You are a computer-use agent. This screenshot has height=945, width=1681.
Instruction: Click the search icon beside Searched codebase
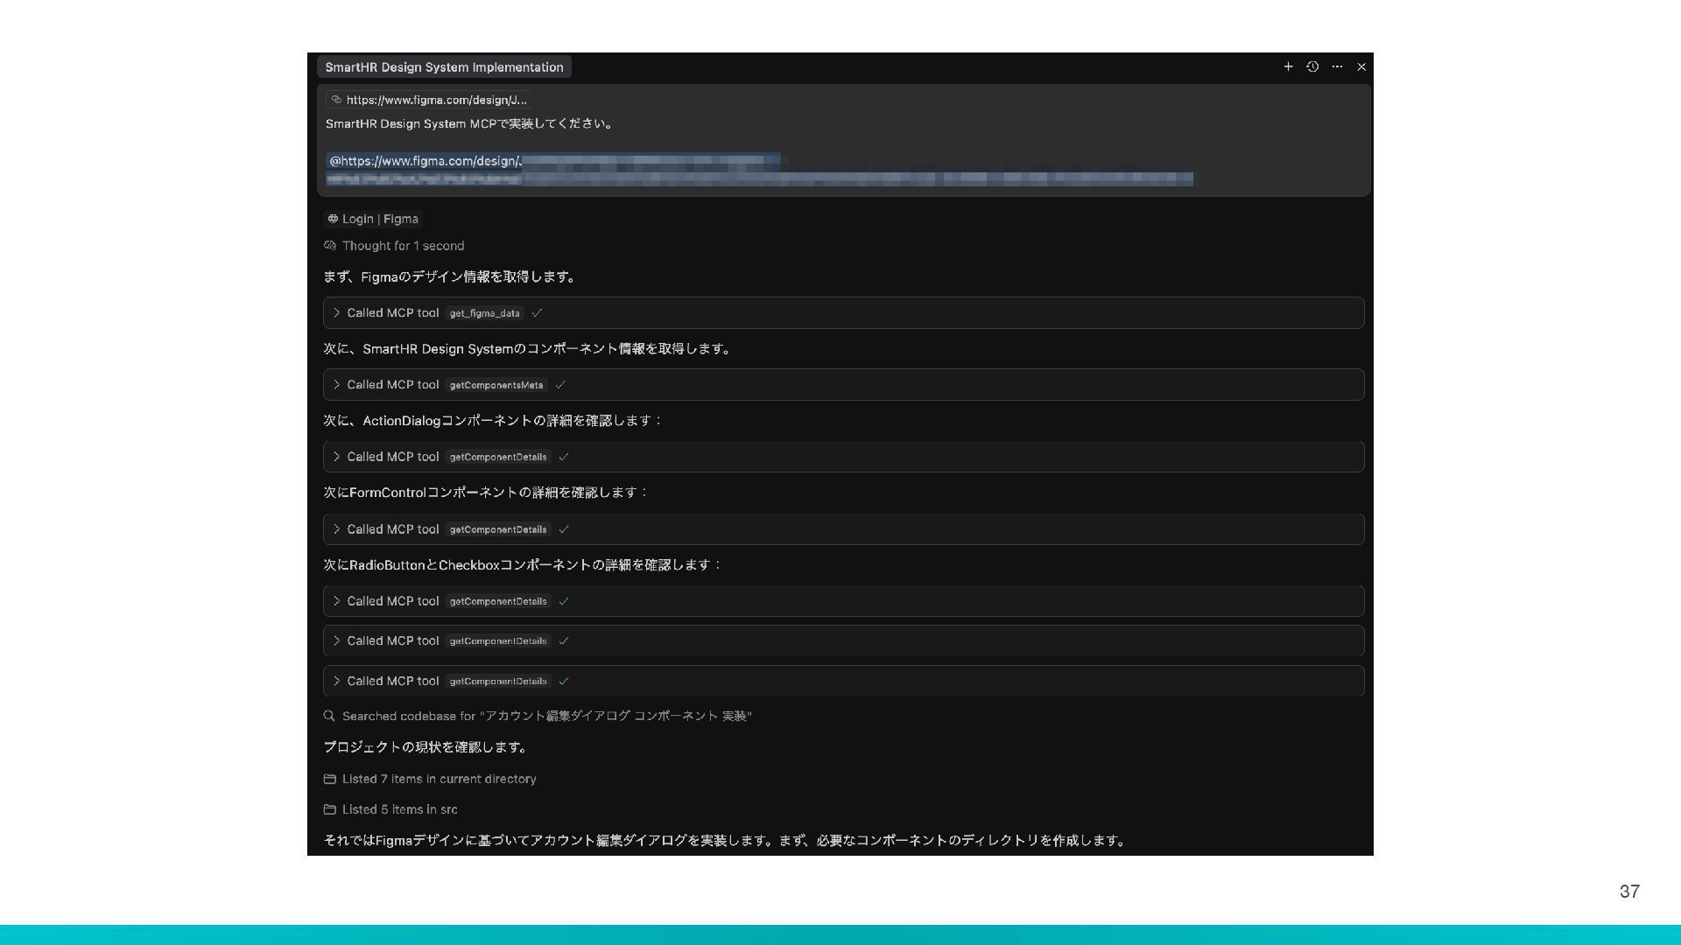[x=329, y=716]
